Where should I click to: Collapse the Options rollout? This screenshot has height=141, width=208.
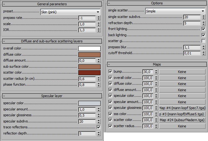157,3
